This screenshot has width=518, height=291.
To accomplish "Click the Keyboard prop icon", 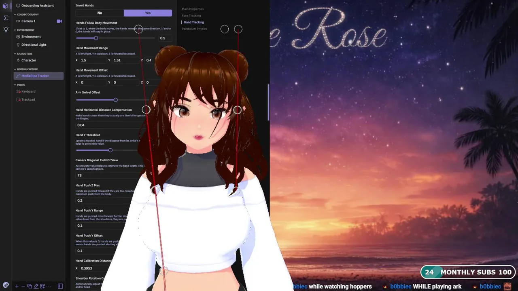I will [18, 91].
